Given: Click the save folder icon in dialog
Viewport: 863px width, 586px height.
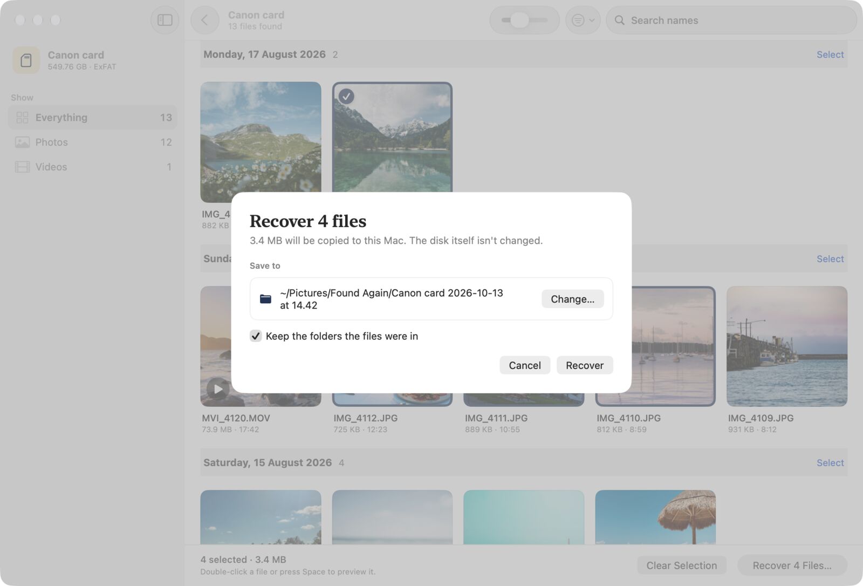Looking at the screenshot, I should click(x=265, y=299).
